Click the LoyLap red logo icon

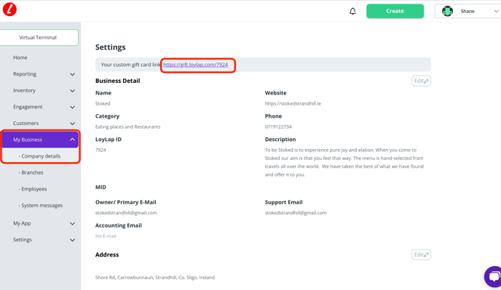[9, 9]
